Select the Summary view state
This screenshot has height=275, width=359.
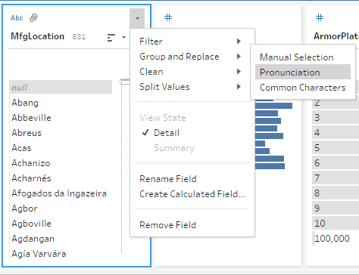190,148
